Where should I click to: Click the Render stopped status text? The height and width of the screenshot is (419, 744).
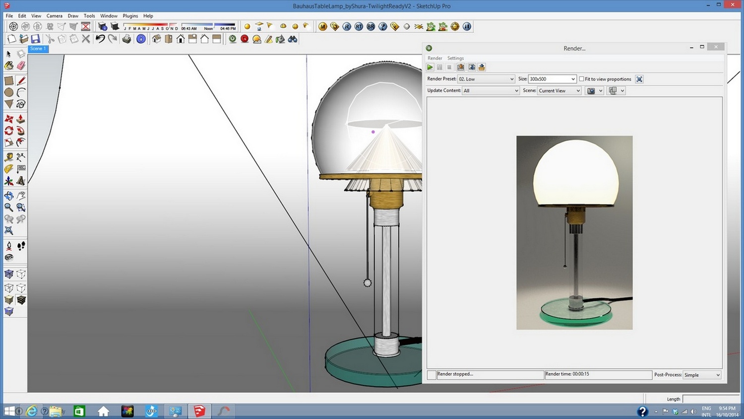tap(455, 374)
